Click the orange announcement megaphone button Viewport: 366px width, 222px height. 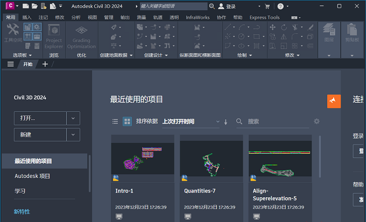[334, 101]
